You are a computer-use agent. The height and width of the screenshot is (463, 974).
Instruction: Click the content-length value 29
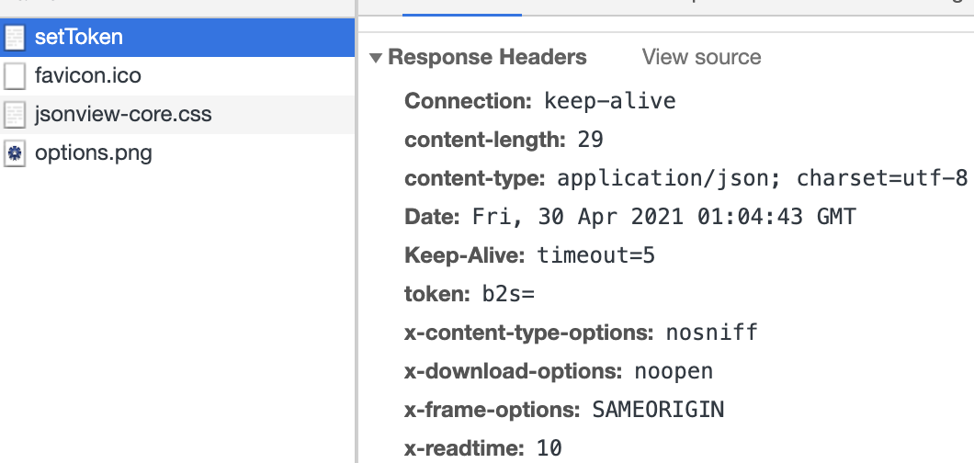[x=590, y=140]
